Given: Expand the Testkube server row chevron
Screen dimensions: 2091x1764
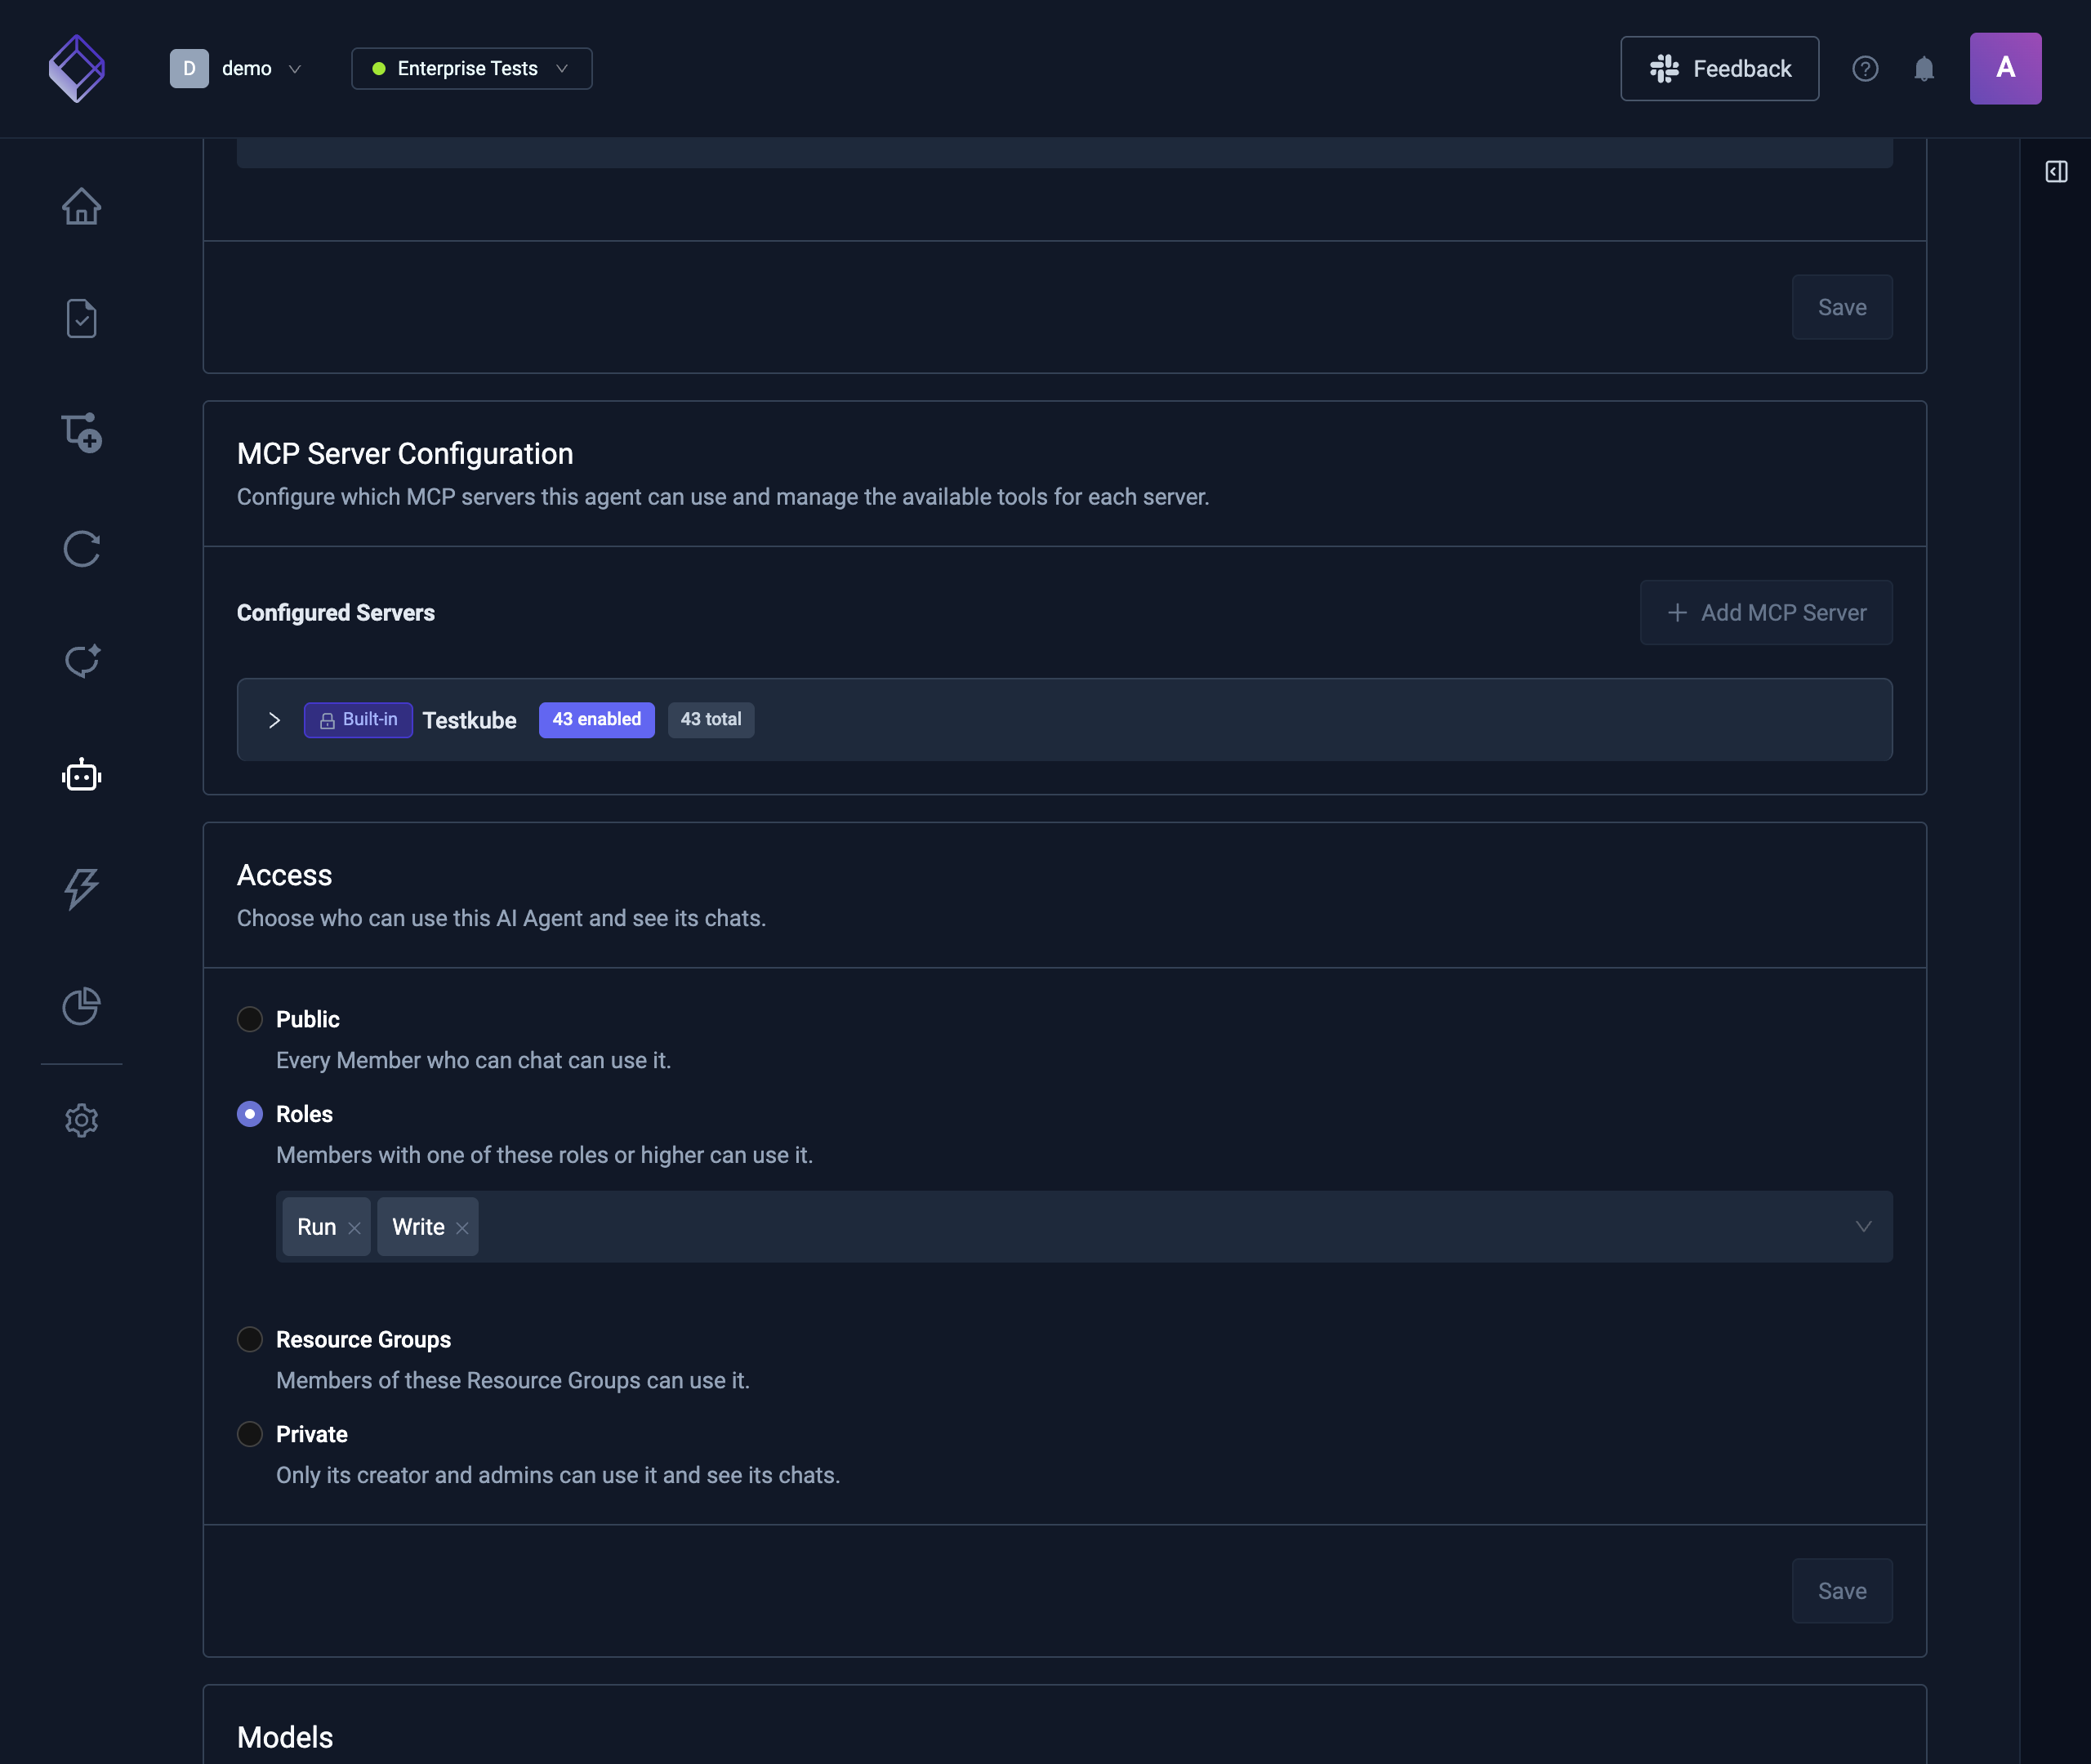Looking at the screenshot, I should coord(274,720).
